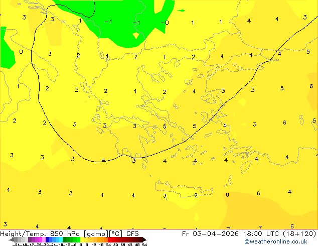Click the 18:00 UTC time label
Viewport: 318px width, 246px height.
pos(262,234)
